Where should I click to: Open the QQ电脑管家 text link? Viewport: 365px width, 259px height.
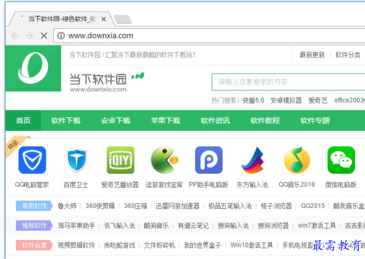point(32,185)
